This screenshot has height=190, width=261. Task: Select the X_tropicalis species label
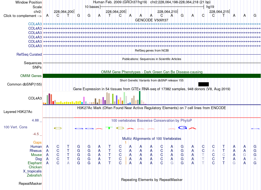(32, 171)
